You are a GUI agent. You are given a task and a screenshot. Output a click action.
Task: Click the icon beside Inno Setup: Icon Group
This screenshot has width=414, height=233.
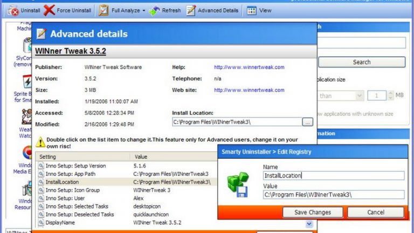pyautogui.click(x=41, y=190)
